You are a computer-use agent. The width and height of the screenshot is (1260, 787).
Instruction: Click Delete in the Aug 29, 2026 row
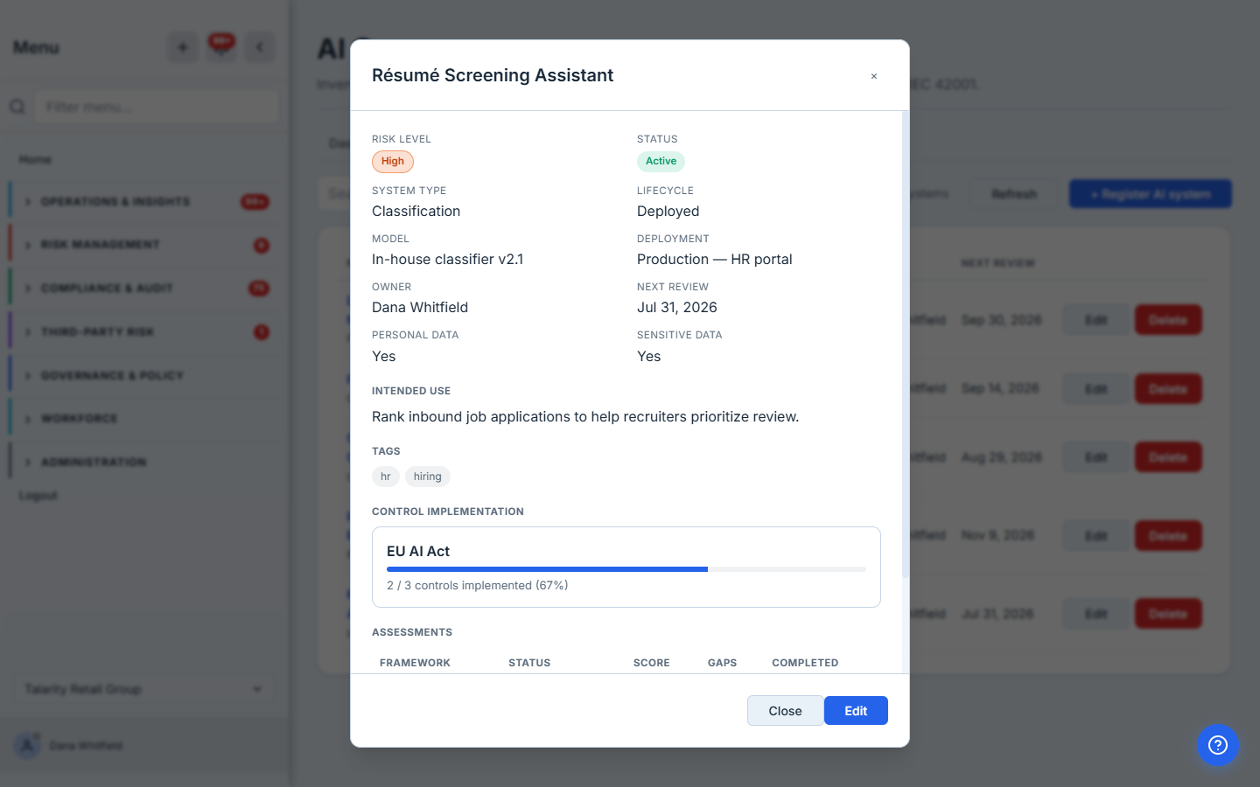[1168, 457]
